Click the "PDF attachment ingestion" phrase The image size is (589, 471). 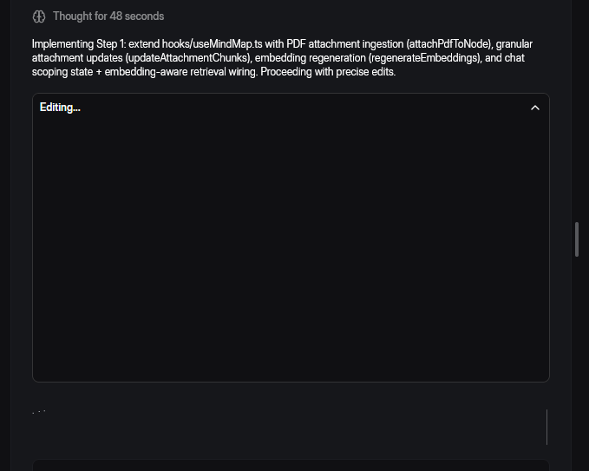[x=344, y=44]
